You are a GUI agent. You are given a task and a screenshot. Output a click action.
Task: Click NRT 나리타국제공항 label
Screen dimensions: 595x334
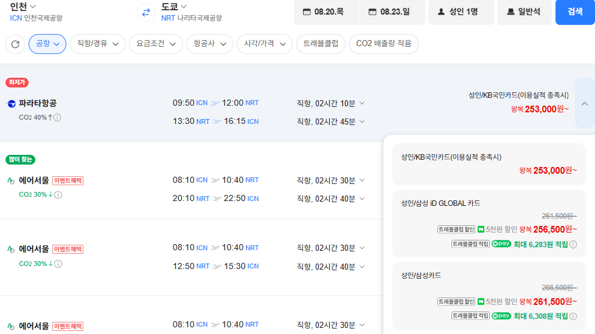tap(192, 18)
